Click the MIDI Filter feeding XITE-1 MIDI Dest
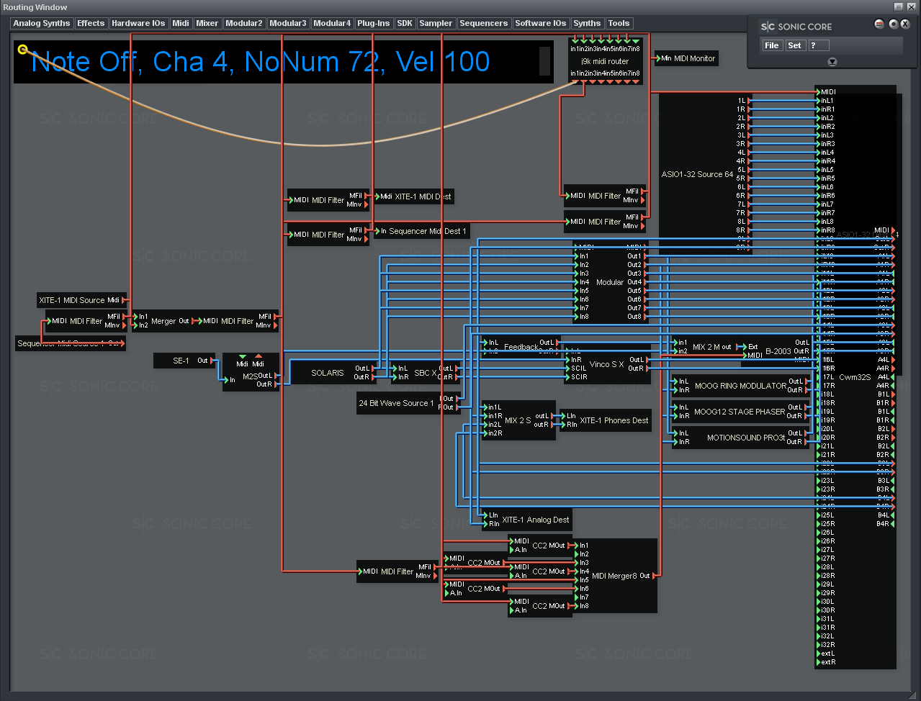The width and height of the screenshot is (921, 701). [x=328, y=200]
